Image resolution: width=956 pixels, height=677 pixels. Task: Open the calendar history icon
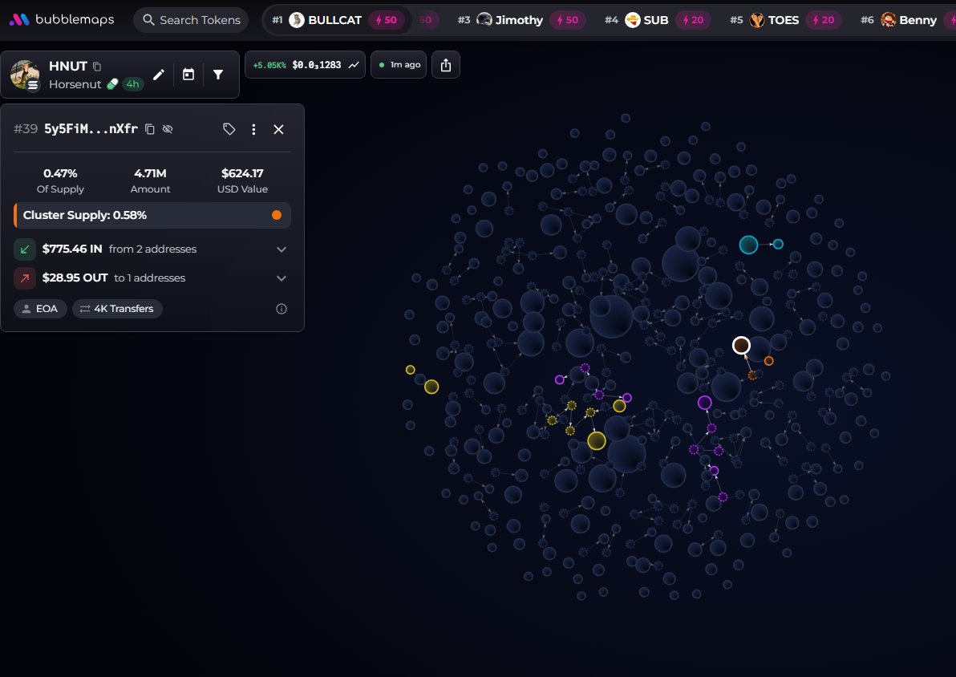click(188, 75)
